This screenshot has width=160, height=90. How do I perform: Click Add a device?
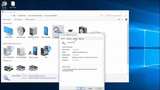point(7,19)
